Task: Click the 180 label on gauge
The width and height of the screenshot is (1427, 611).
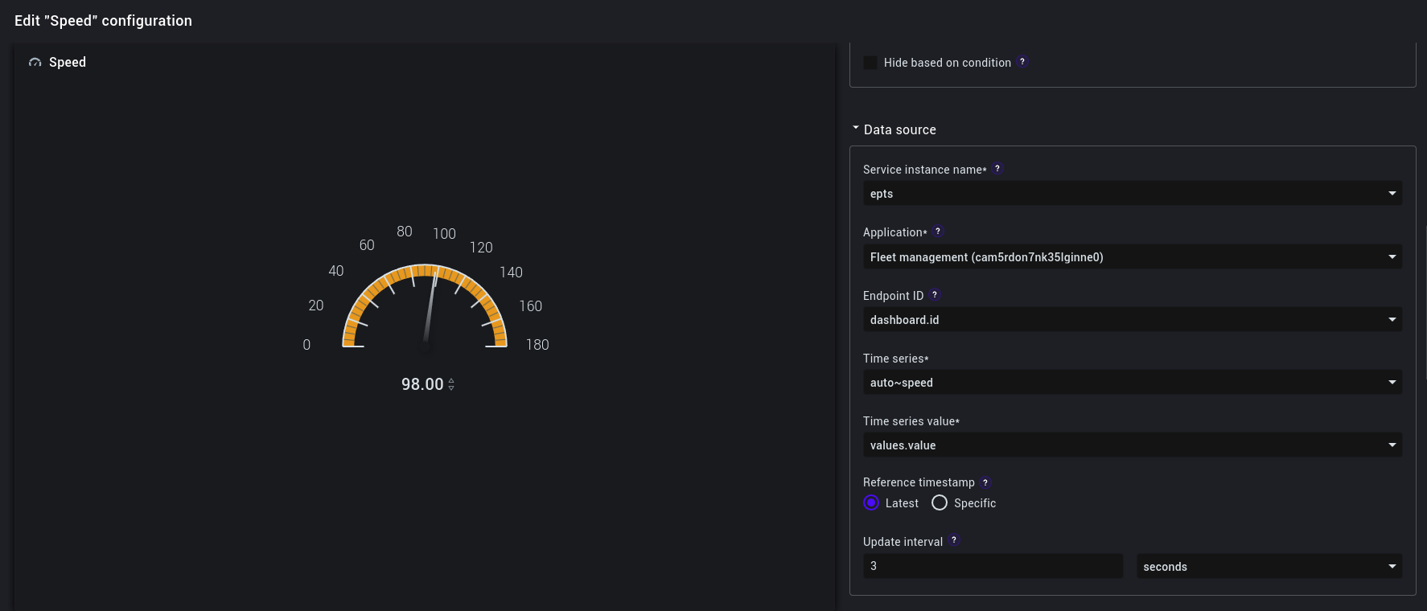Action: pos(537,345)
